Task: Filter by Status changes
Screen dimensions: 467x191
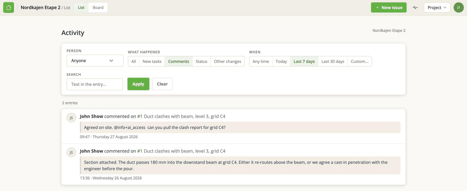Action: click(201, 61)
